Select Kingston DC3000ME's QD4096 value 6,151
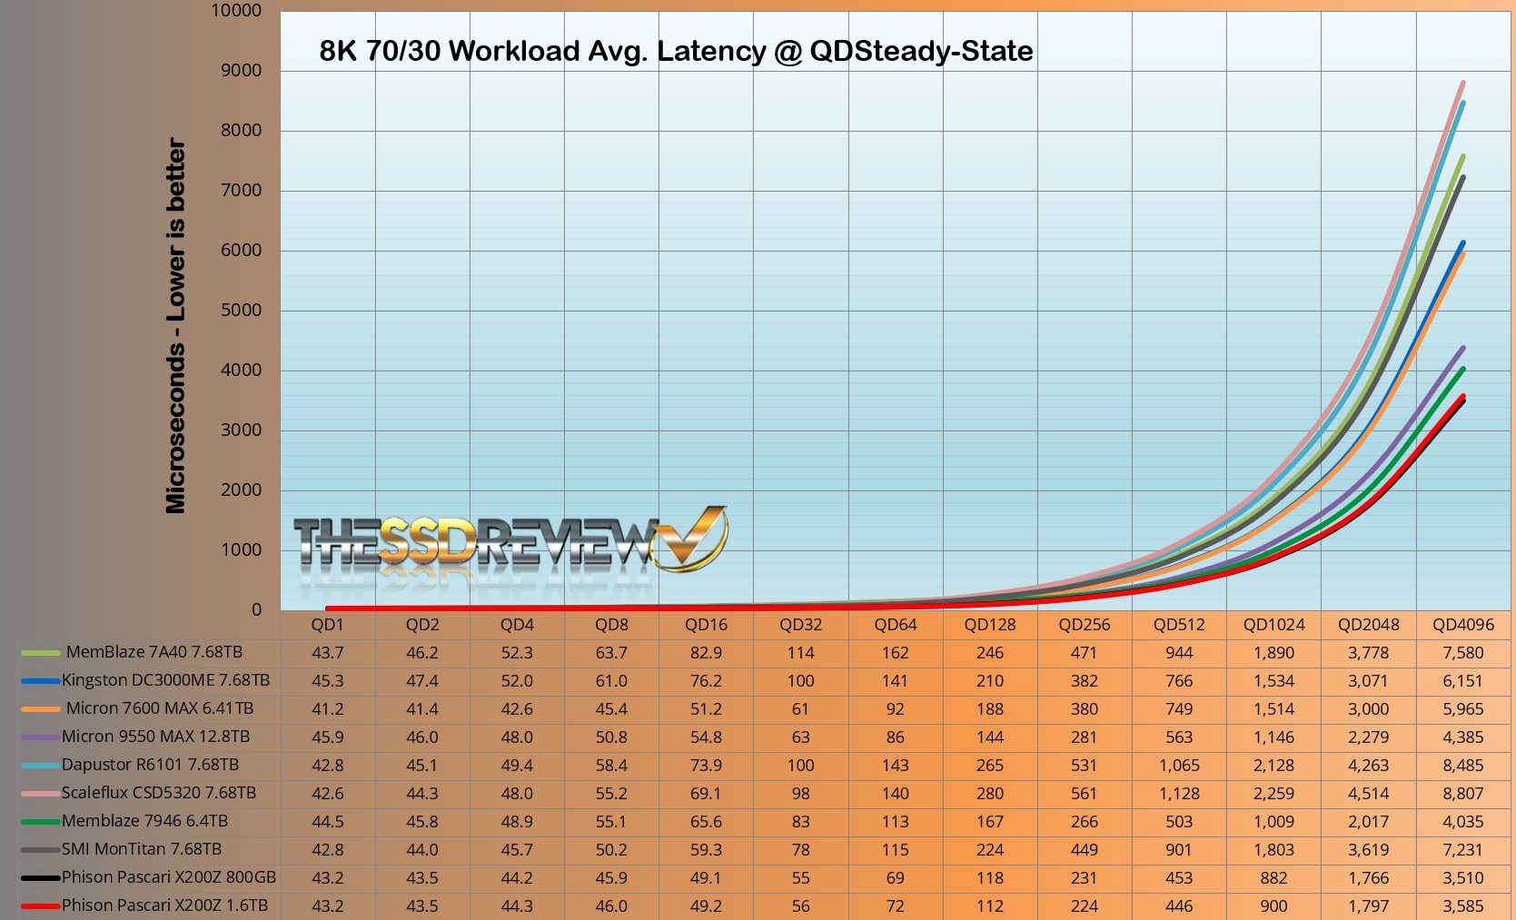Screen dimensions: 1516x920 (x=1462, y=681)
